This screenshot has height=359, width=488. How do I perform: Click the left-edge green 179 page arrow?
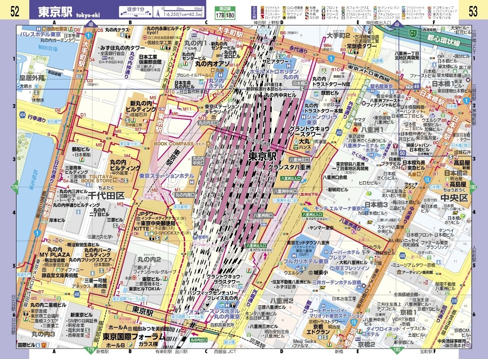(15, 187)
